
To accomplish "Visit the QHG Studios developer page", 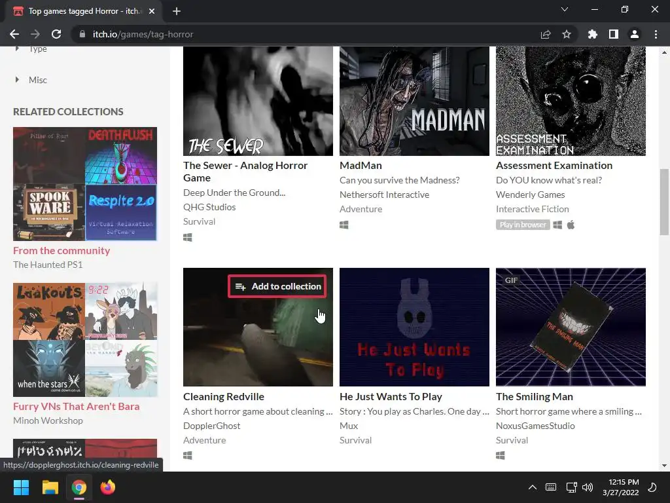I will pos(209,207).
